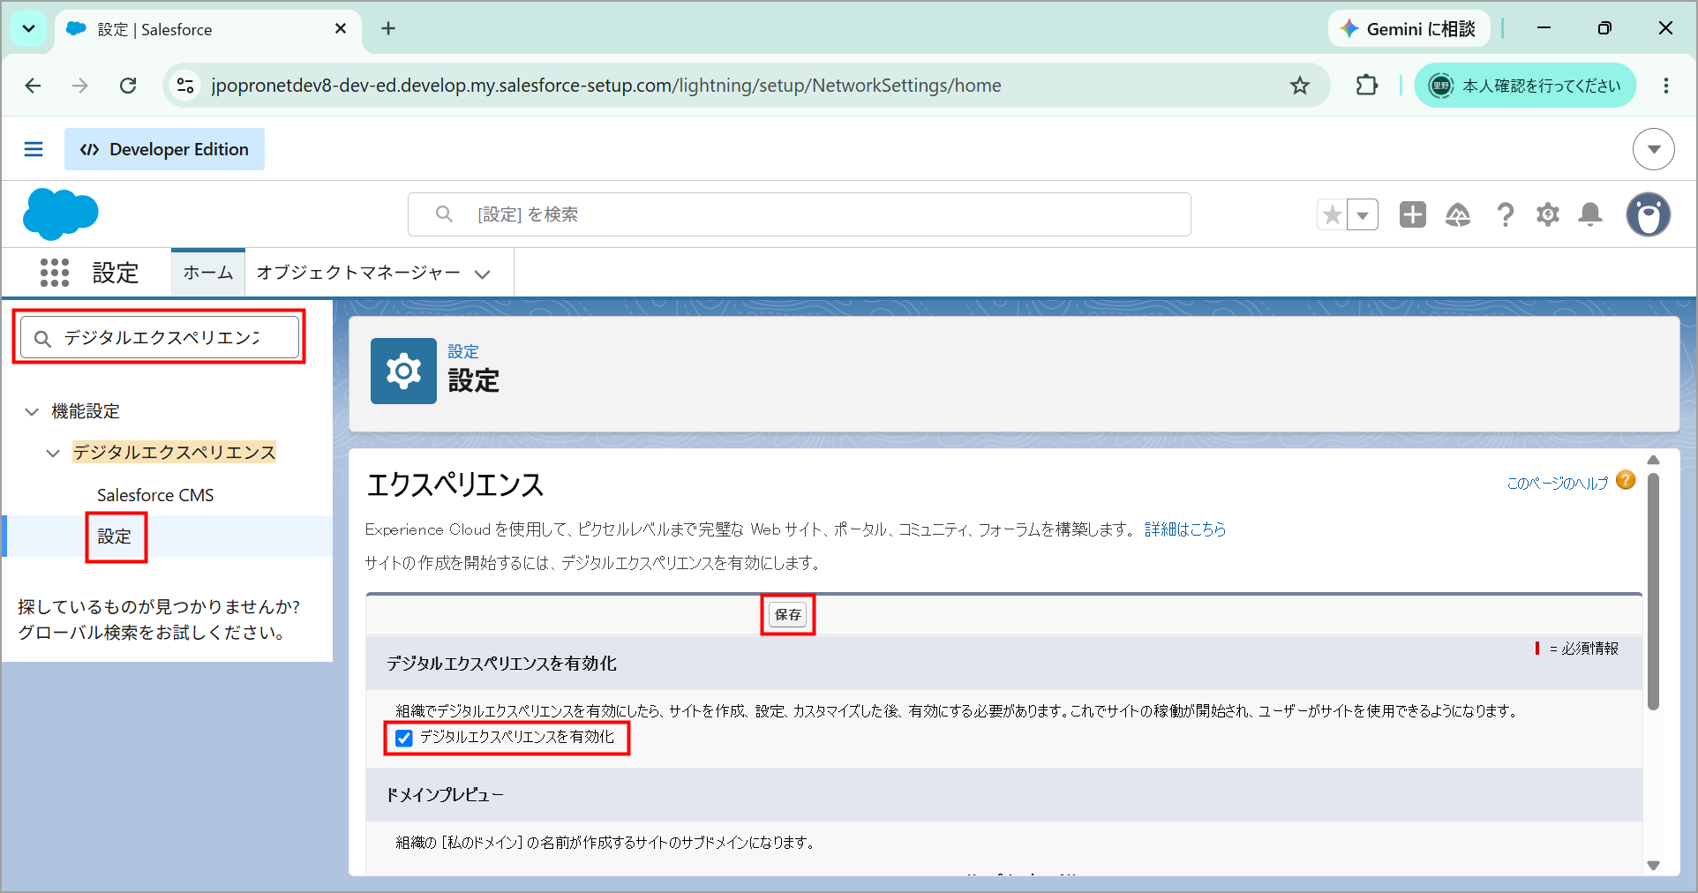The image size is (1698, 893).
Task: Open the オブジェクトマネージャー tab dropdown
Action: coord(482,274)
